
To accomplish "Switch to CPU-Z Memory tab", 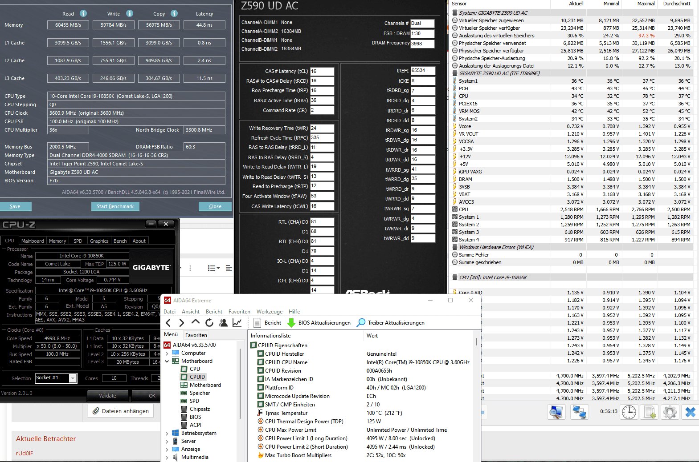I will coord(57,241).
